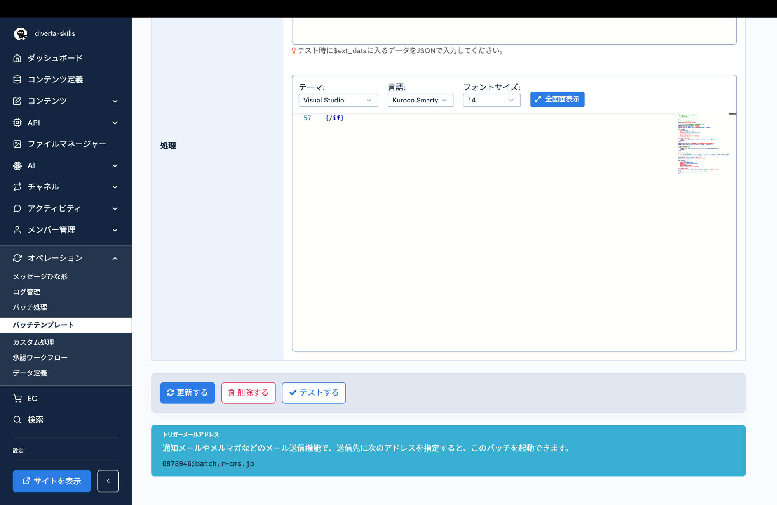The height and width of the screenshot is (505, 777).
Task: Click the lightbulb hint icon
Action: pos(294,50)
